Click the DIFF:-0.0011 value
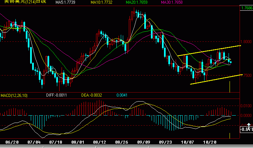The image size is (253, 148). [57, 95]
